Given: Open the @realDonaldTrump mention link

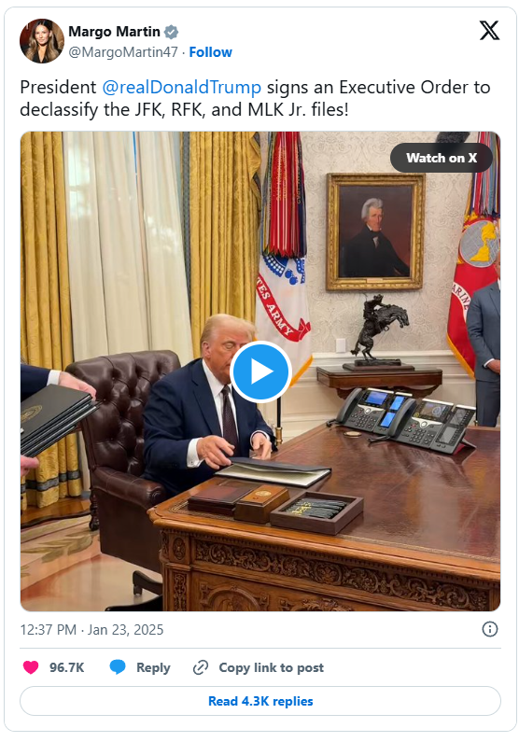Looking at the screenshot, I should pyautogui.click(x=182, y=88).
